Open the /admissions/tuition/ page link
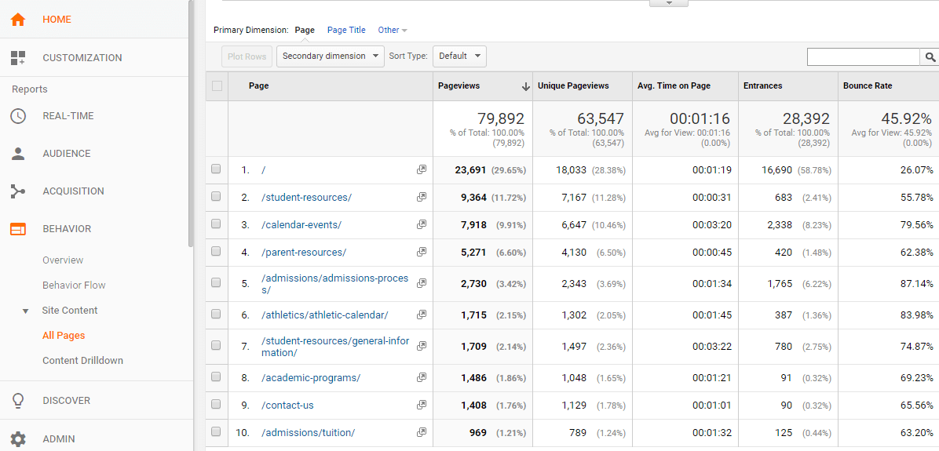 [x=309, y=432]
